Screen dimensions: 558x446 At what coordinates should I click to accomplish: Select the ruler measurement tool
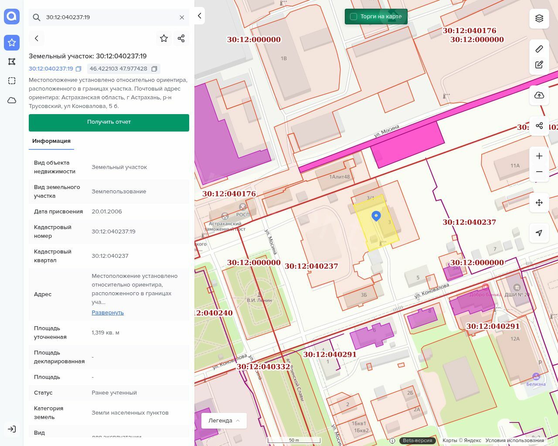[539, 49]
